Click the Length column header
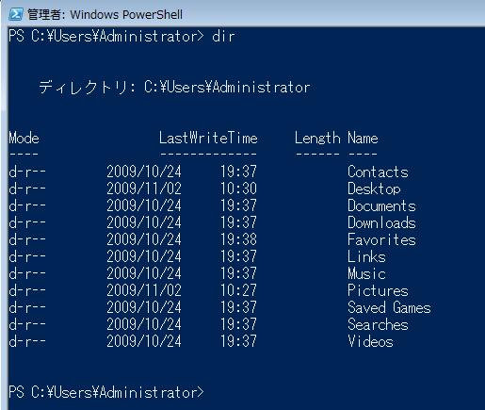485x410 pixels. [x=317, y=139]
